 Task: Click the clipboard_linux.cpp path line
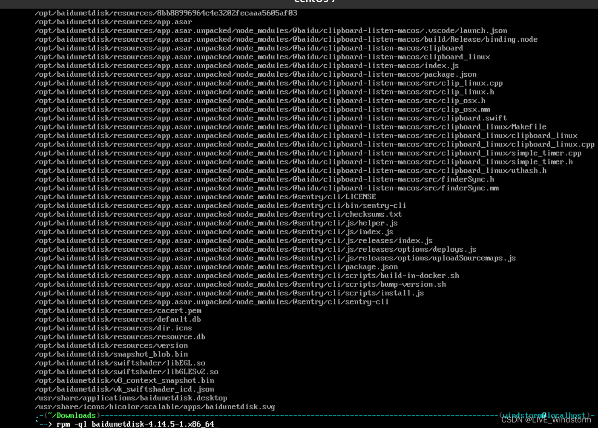pos(315,144)
